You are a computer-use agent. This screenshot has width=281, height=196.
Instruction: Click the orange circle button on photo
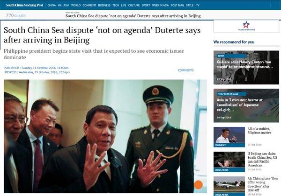coord(198,185)
